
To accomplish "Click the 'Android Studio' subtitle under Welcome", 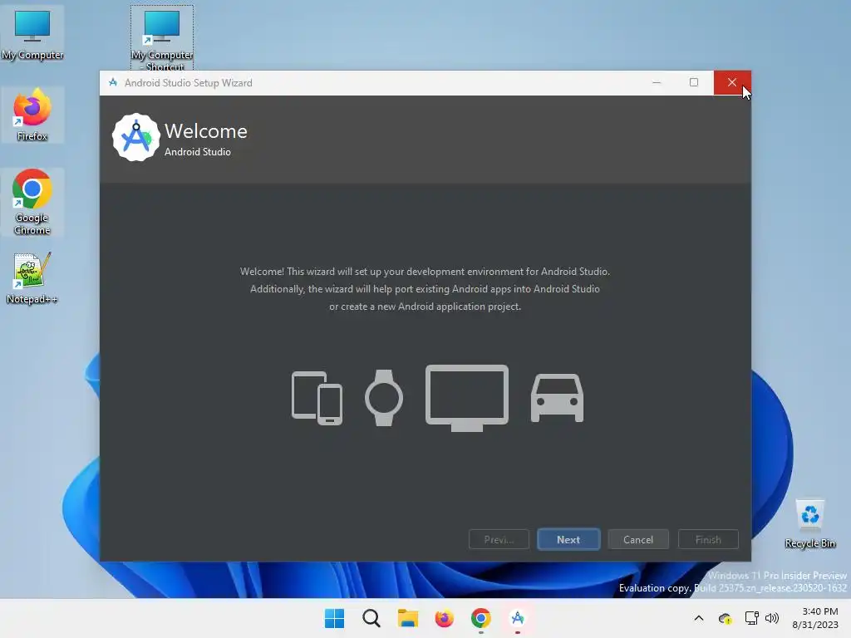I will [x=198, y=152].
